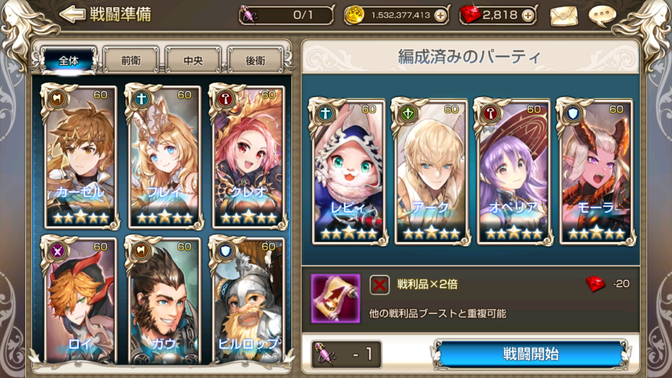Remove party member レピィ

pyautogui.click(x=348, y=171)
